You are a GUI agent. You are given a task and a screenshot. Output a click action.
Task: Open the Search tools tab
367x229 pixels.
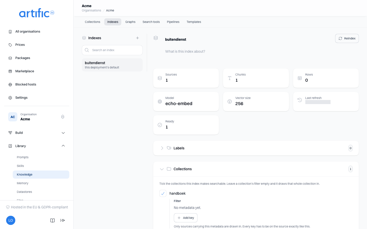click(x=151, y=22)
